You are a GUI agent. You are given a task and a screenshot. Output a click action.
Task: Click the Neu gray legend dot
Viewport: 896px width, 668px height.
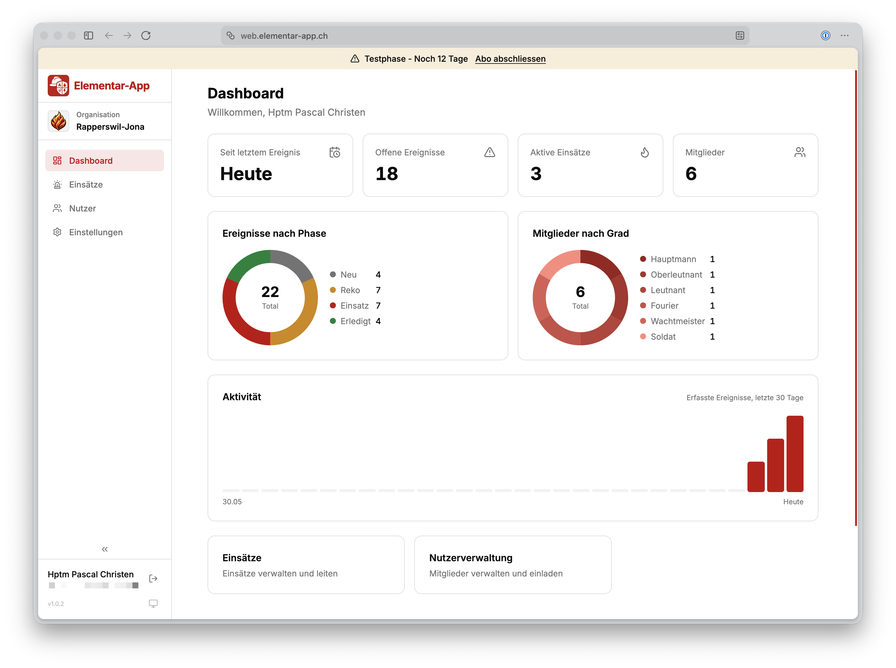333,275
